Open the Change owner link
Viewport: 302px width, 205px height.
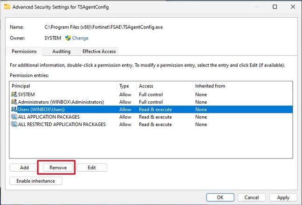click(x=80, y=38)
